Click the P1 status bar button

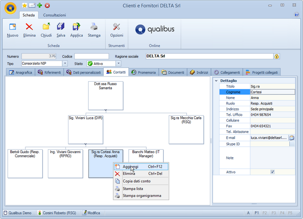[256, 213]
